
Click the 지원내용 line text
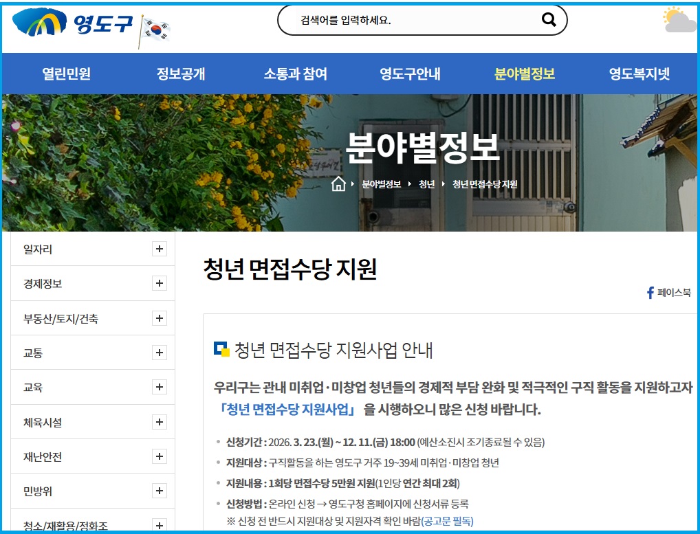point(343,483)
